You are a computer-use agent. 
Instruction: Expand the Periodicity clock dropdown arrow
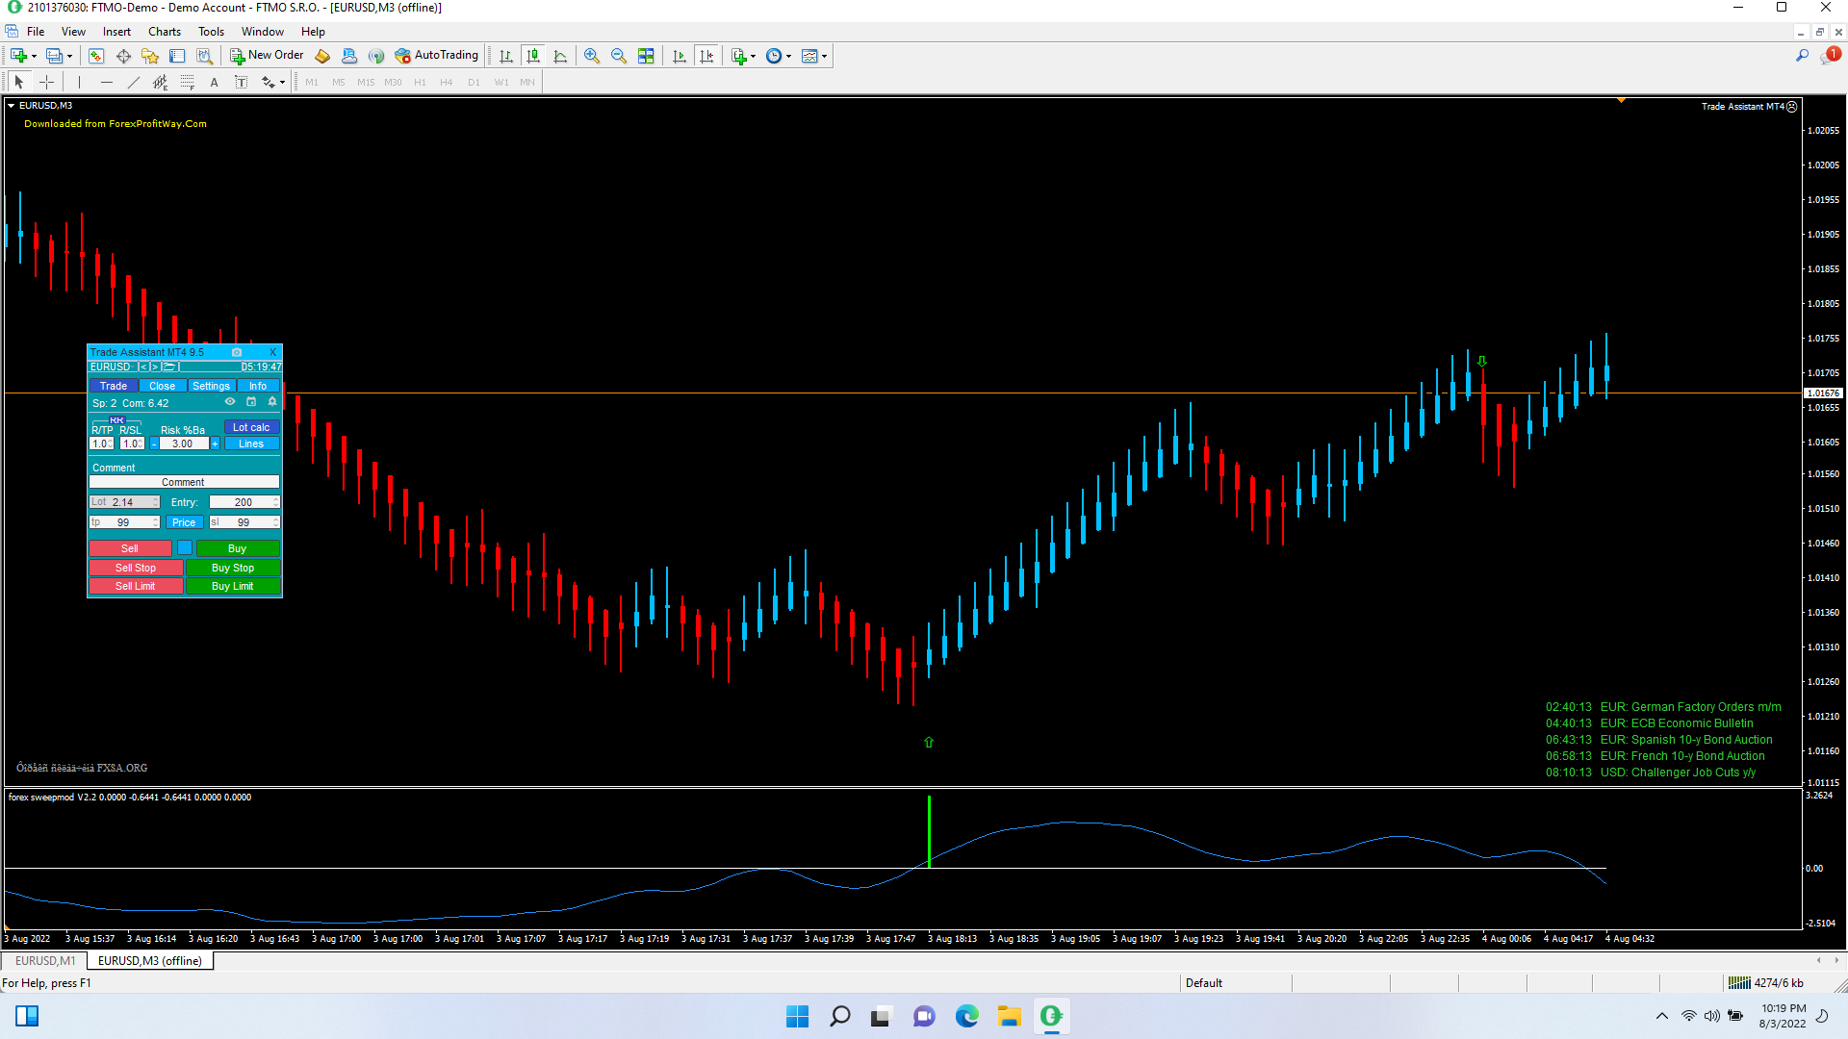789,56
